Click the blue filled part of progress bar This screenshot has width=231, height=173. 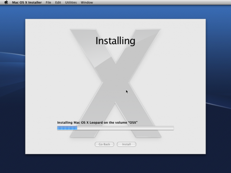click(x=67, y=128)
